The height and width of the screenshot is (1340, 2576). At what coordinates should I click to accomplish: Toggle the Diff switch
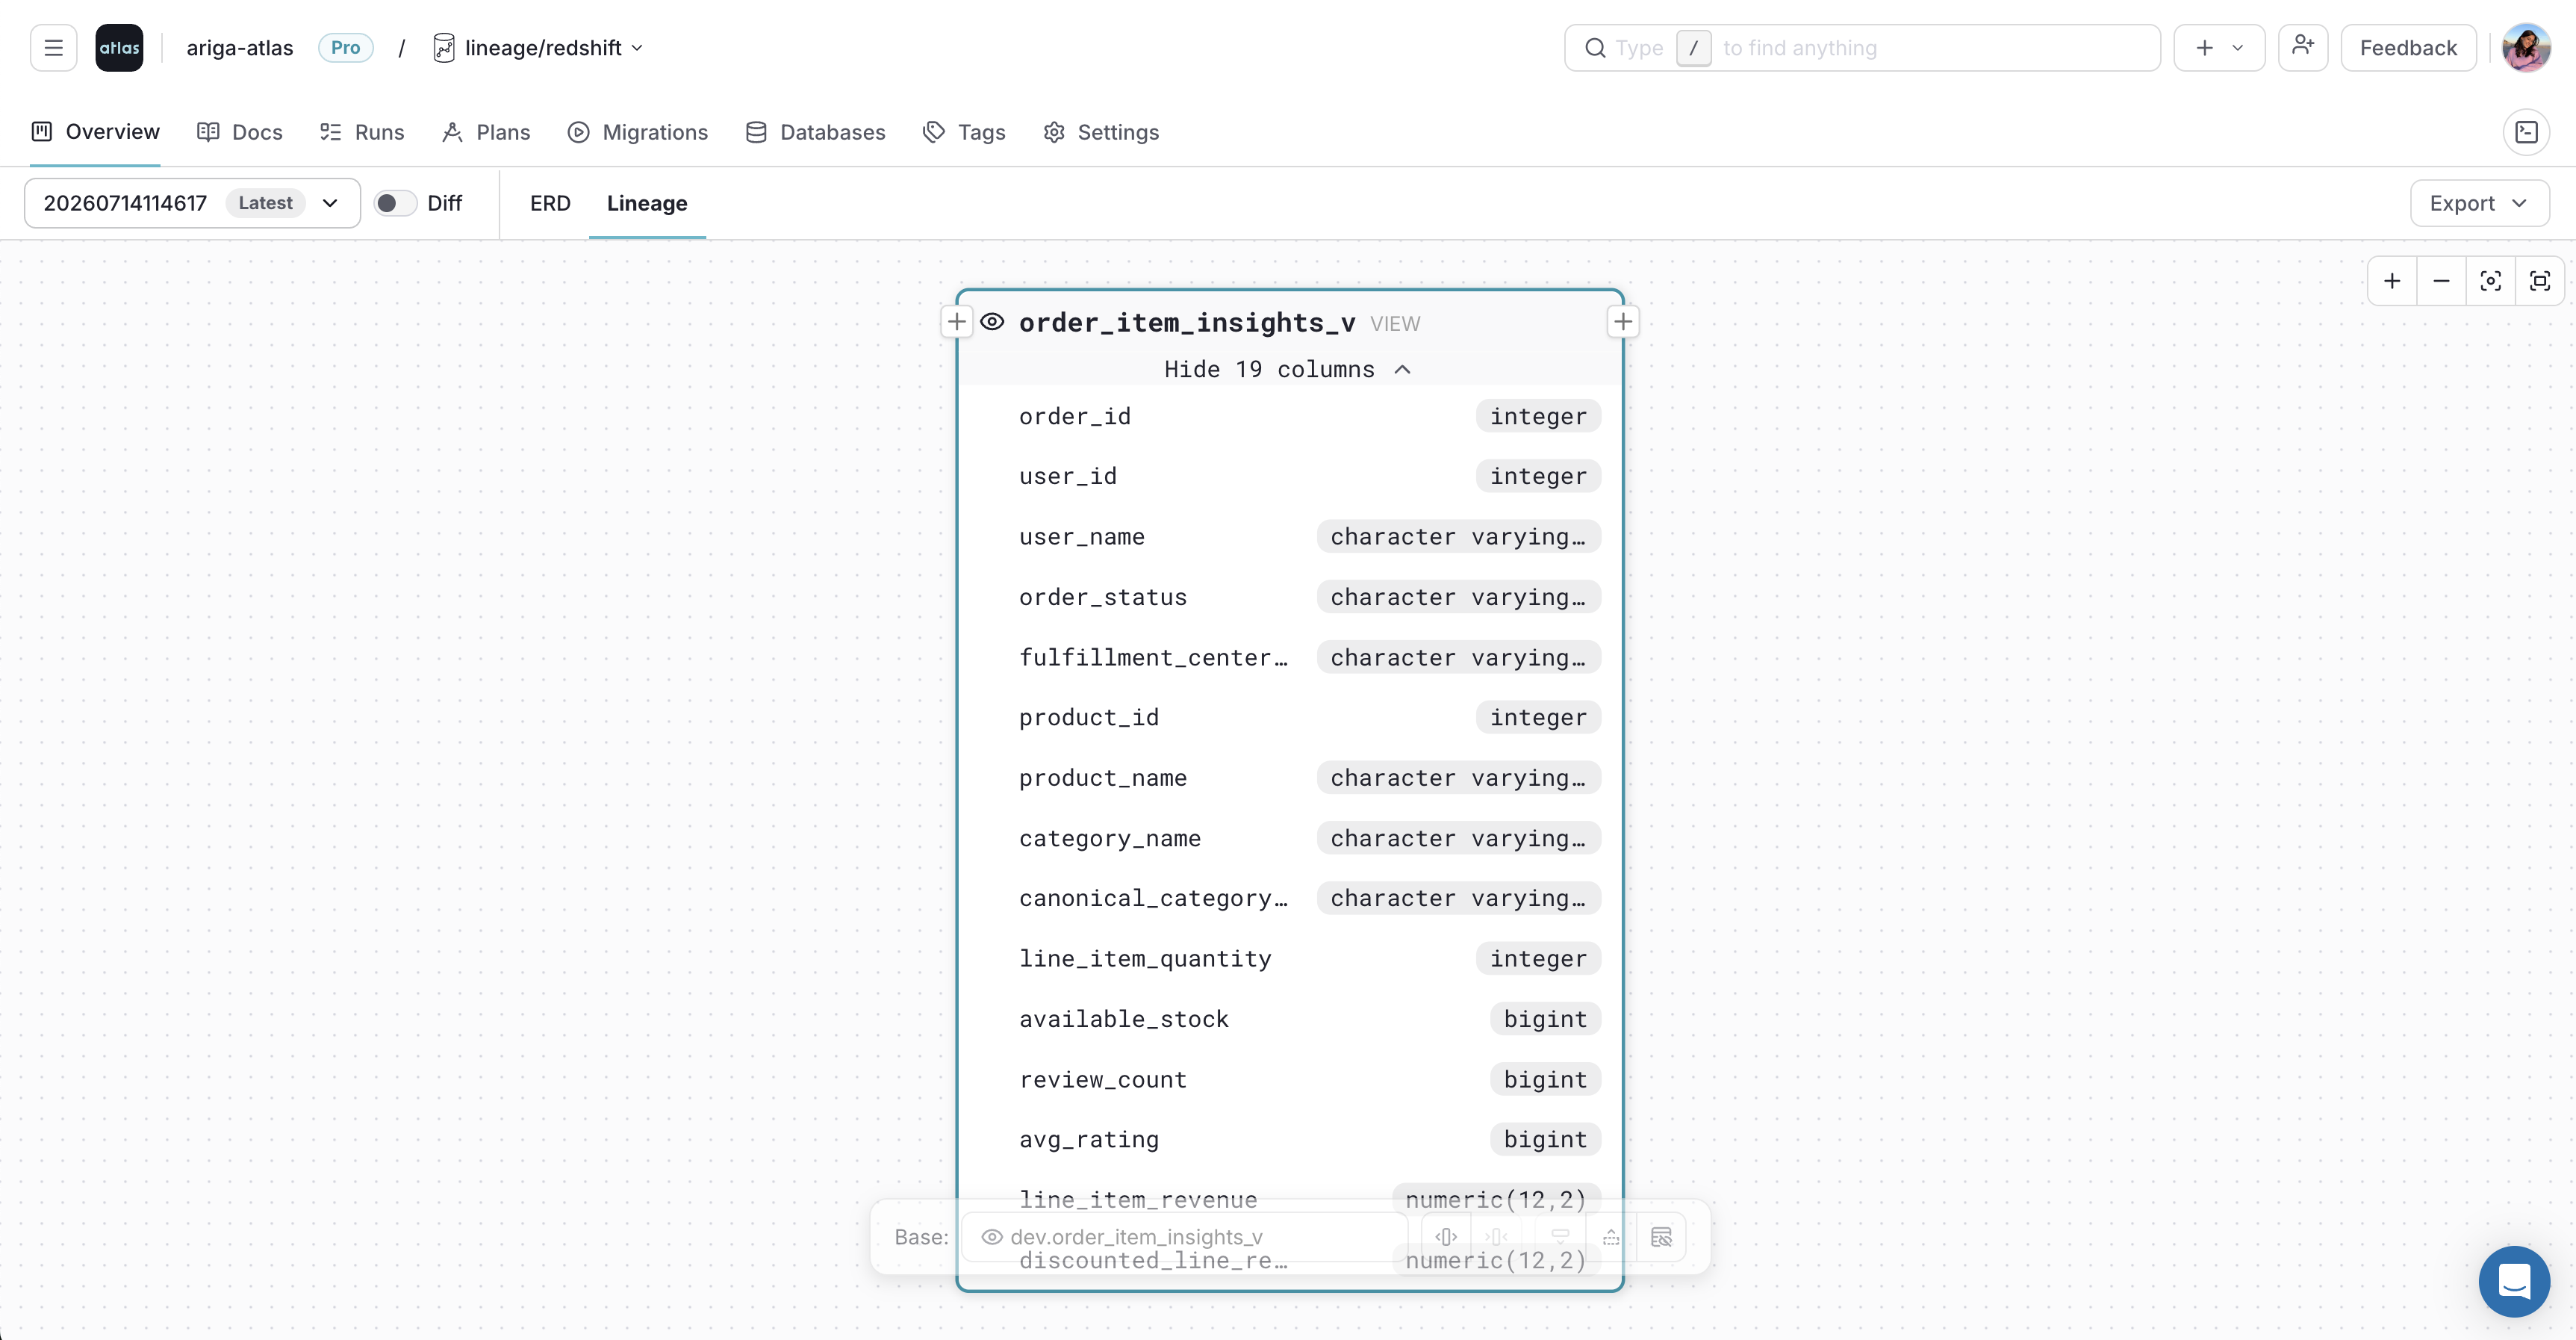(x=395, y=203)
